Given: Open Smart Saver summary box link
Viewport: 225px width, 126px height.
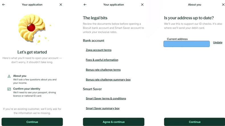Looking at the screenshot, I should 103,108.
